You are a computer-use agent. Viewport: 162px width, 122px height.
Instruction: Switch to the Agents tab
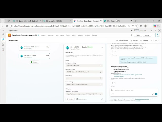(62, 35)
